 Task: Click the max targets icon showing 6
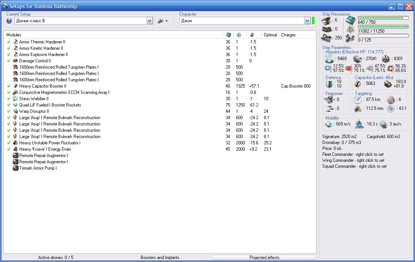(391, 99)
